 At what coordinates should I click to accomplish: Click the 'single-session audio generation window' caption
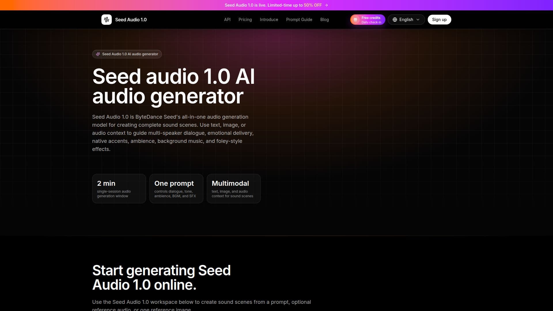114,194
